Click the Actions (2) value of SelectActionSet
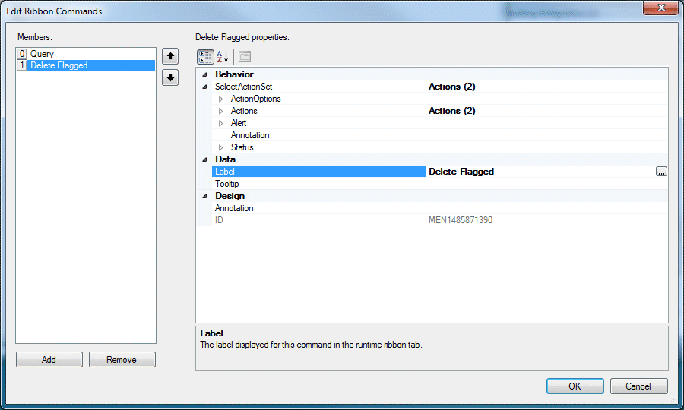 click(452, 87)
